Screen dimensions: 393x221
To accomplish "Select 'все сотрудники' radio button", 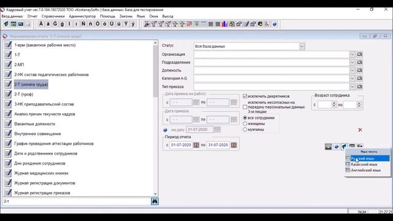I will 245,118.
